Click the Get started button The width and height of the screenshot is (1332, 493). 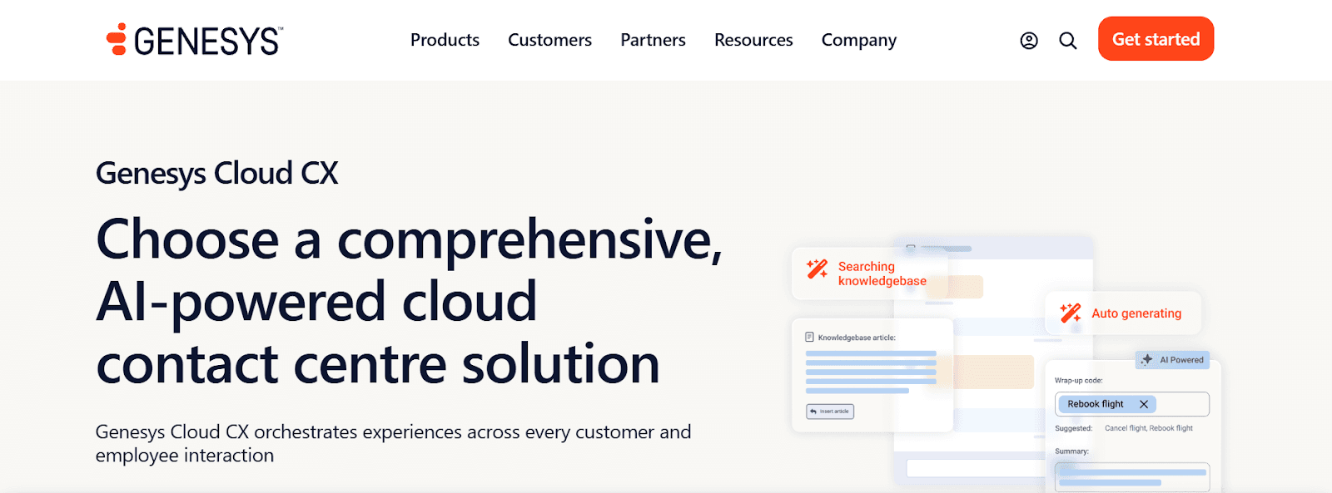1156,39
